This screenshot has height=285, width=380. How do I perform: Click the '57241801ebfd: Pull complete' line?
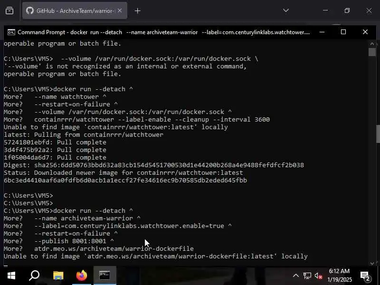click(x=55, y=142)
